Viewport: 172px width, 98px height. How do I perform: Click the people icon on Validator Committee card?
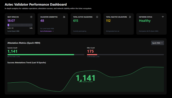click(x=64, y=17)
